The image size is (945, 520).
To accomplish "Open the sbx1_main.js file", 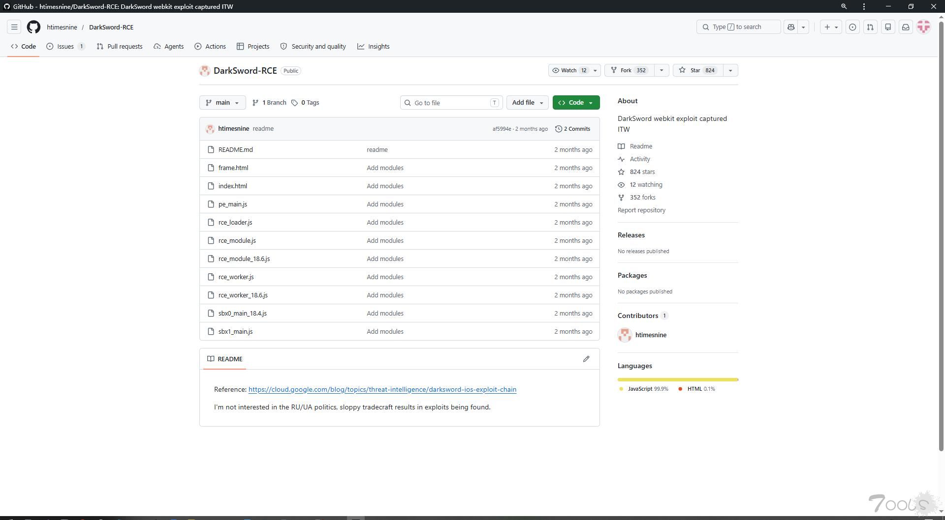I will click(x=236, y=331).
